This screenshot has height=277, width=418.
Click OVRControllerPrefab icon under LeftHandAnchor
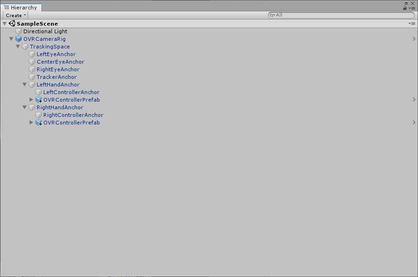pos(39,100)
